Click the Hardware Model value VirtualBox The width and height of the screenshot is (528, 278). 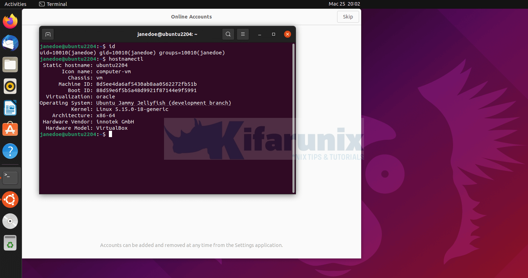pyautogui.click(x=112, y=128)
